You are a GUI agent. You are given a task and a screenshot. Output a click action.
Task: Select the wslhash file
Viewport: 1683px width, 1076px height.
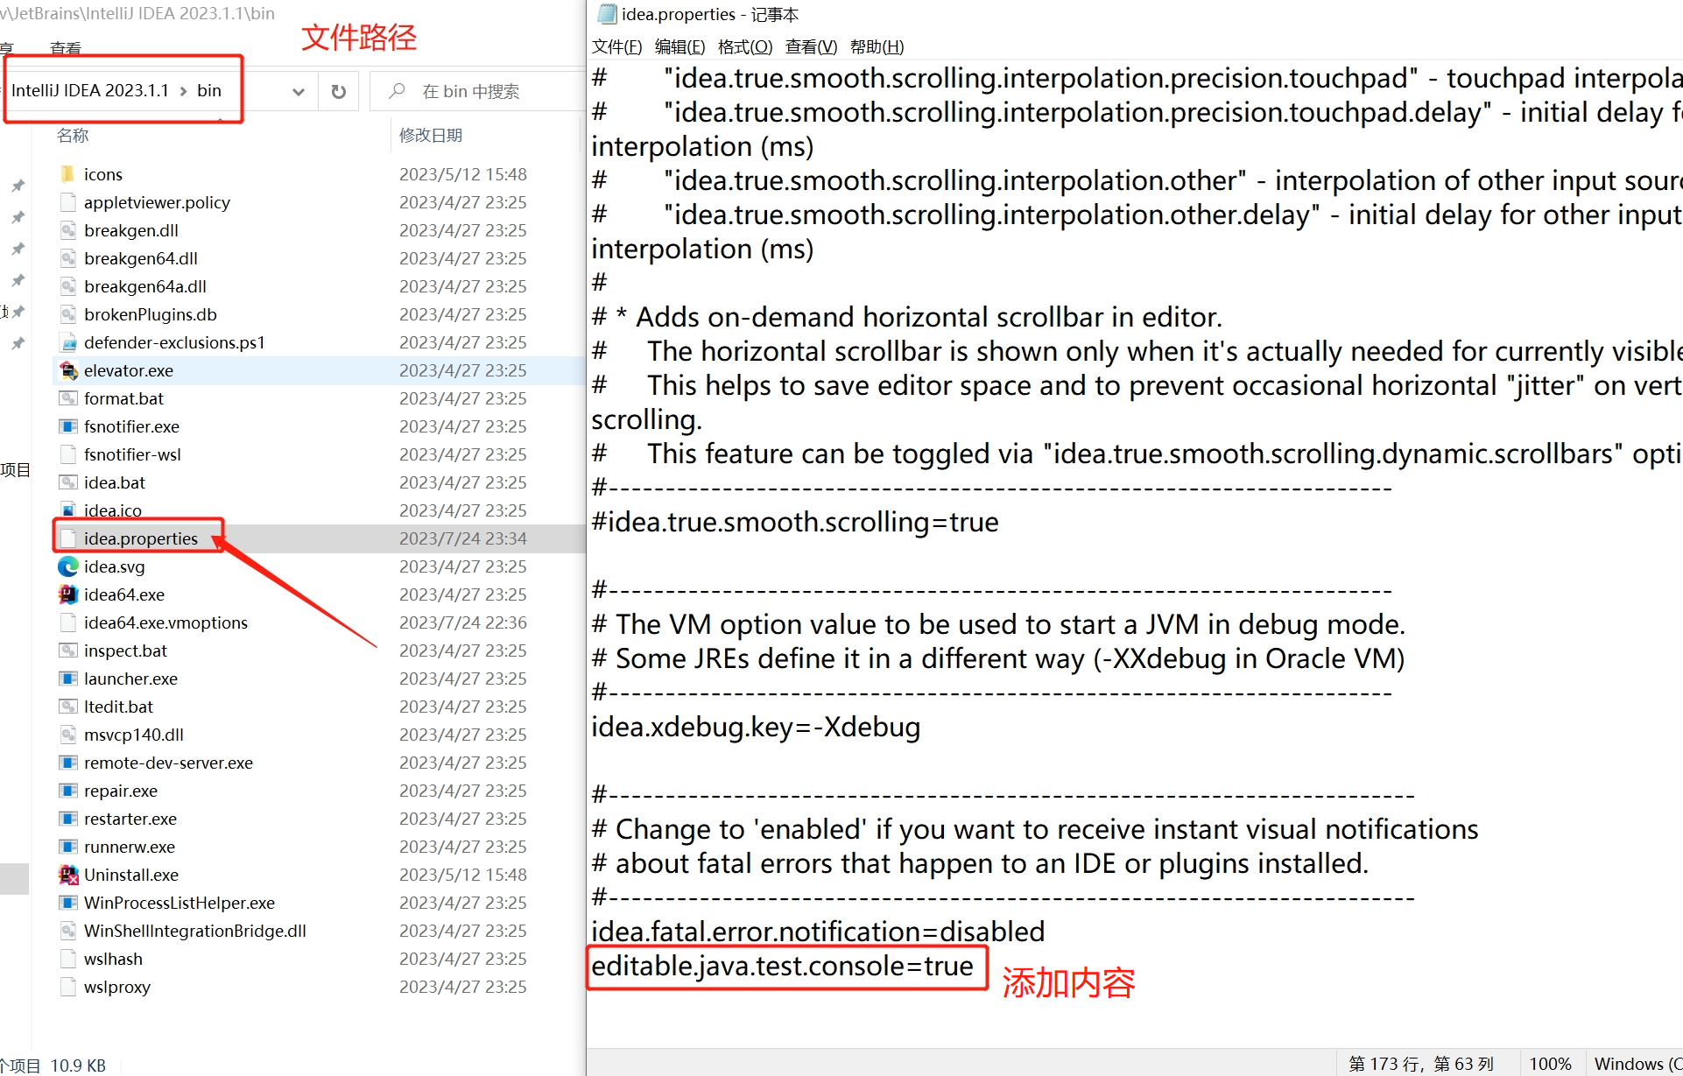[x=113, y=959]
